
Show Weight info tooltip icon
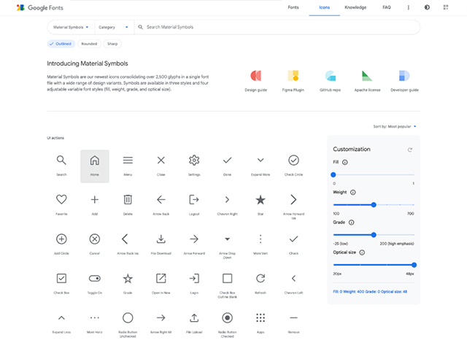(353, 193)
